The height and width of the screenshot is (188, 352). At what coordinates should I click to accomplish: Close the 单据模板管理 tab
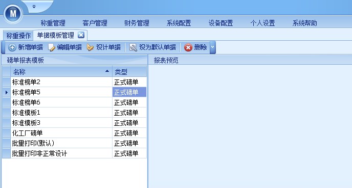81,35
